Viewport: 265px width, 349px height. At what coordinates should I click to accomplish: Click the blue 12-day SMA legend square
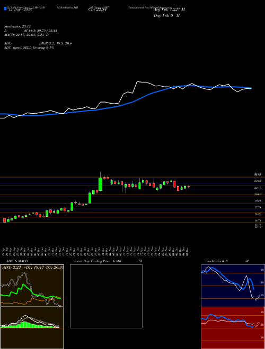tap(5, 8)
